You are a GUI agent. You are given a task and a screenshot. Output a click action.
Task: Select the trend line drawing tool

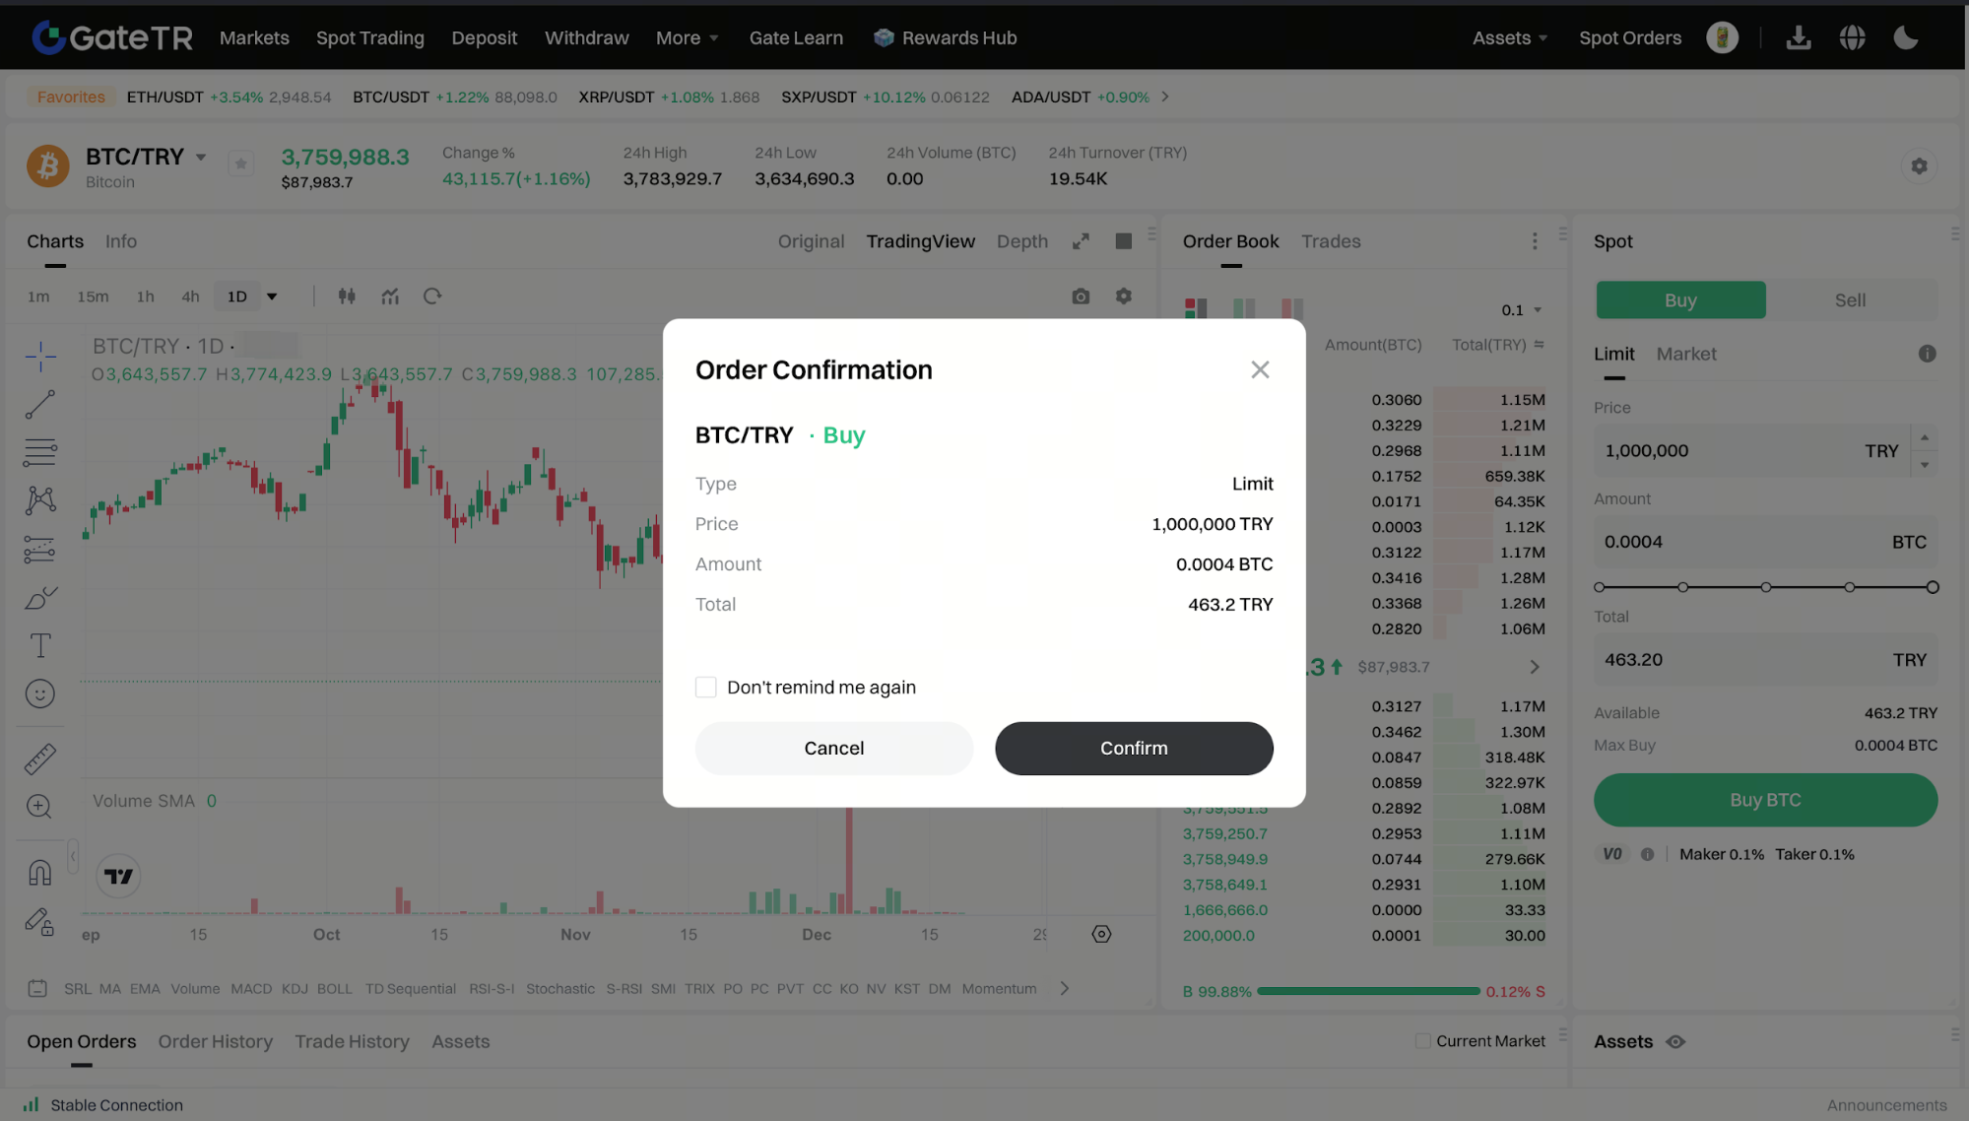click(x=40, y=404)
